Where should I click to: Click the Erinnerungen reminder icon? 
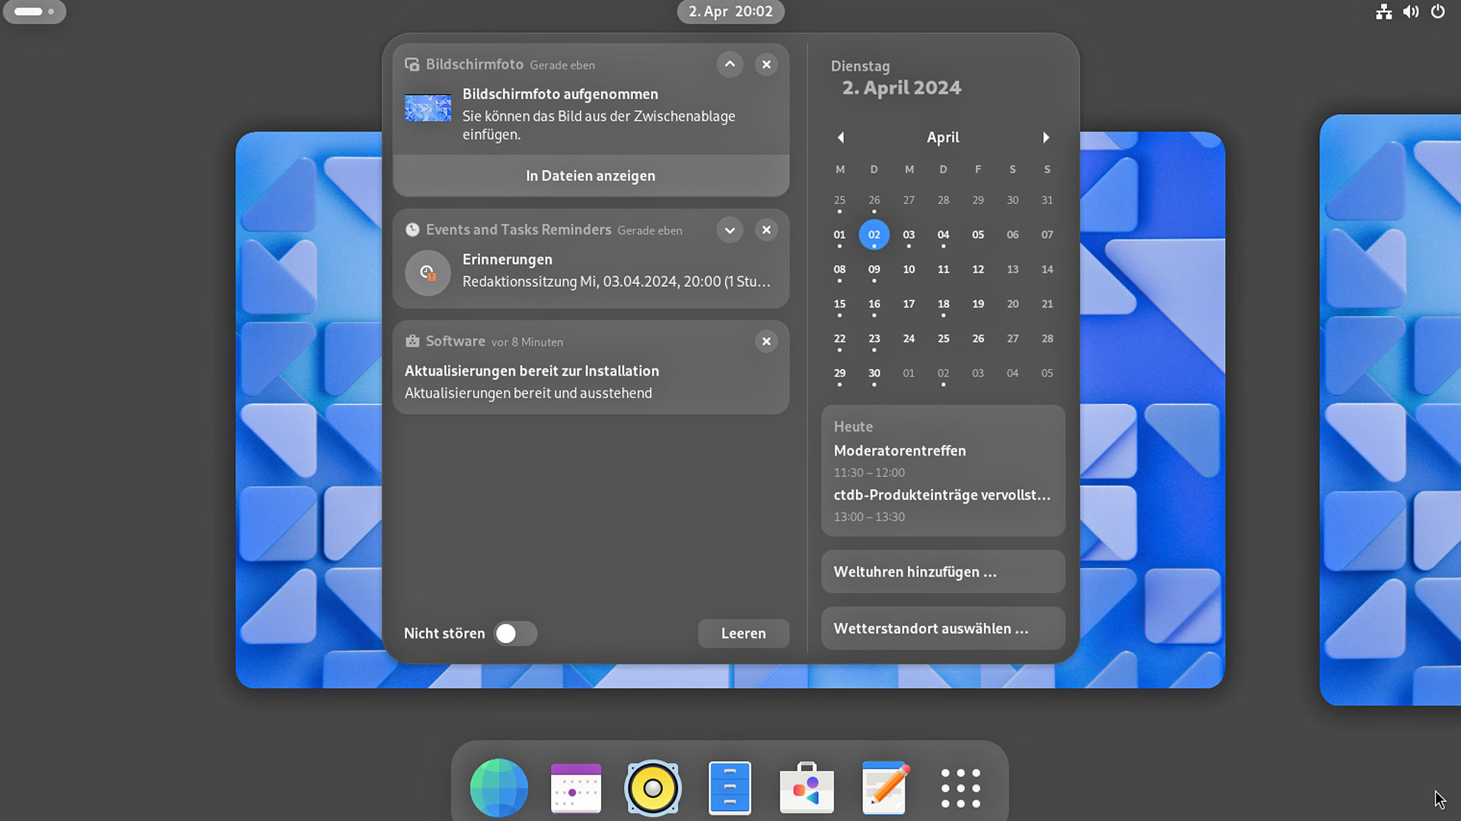coord(428,272)
